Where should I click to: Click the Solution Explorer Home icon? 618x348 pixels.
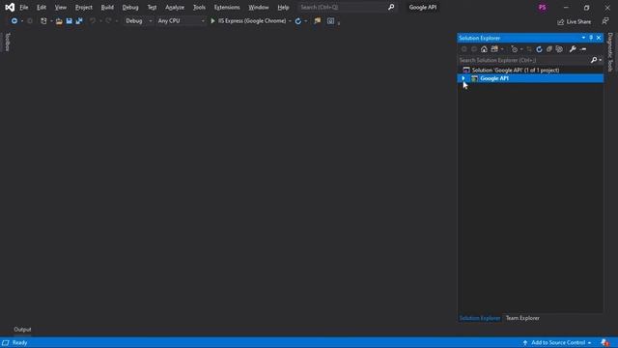[x=484, y=49]
